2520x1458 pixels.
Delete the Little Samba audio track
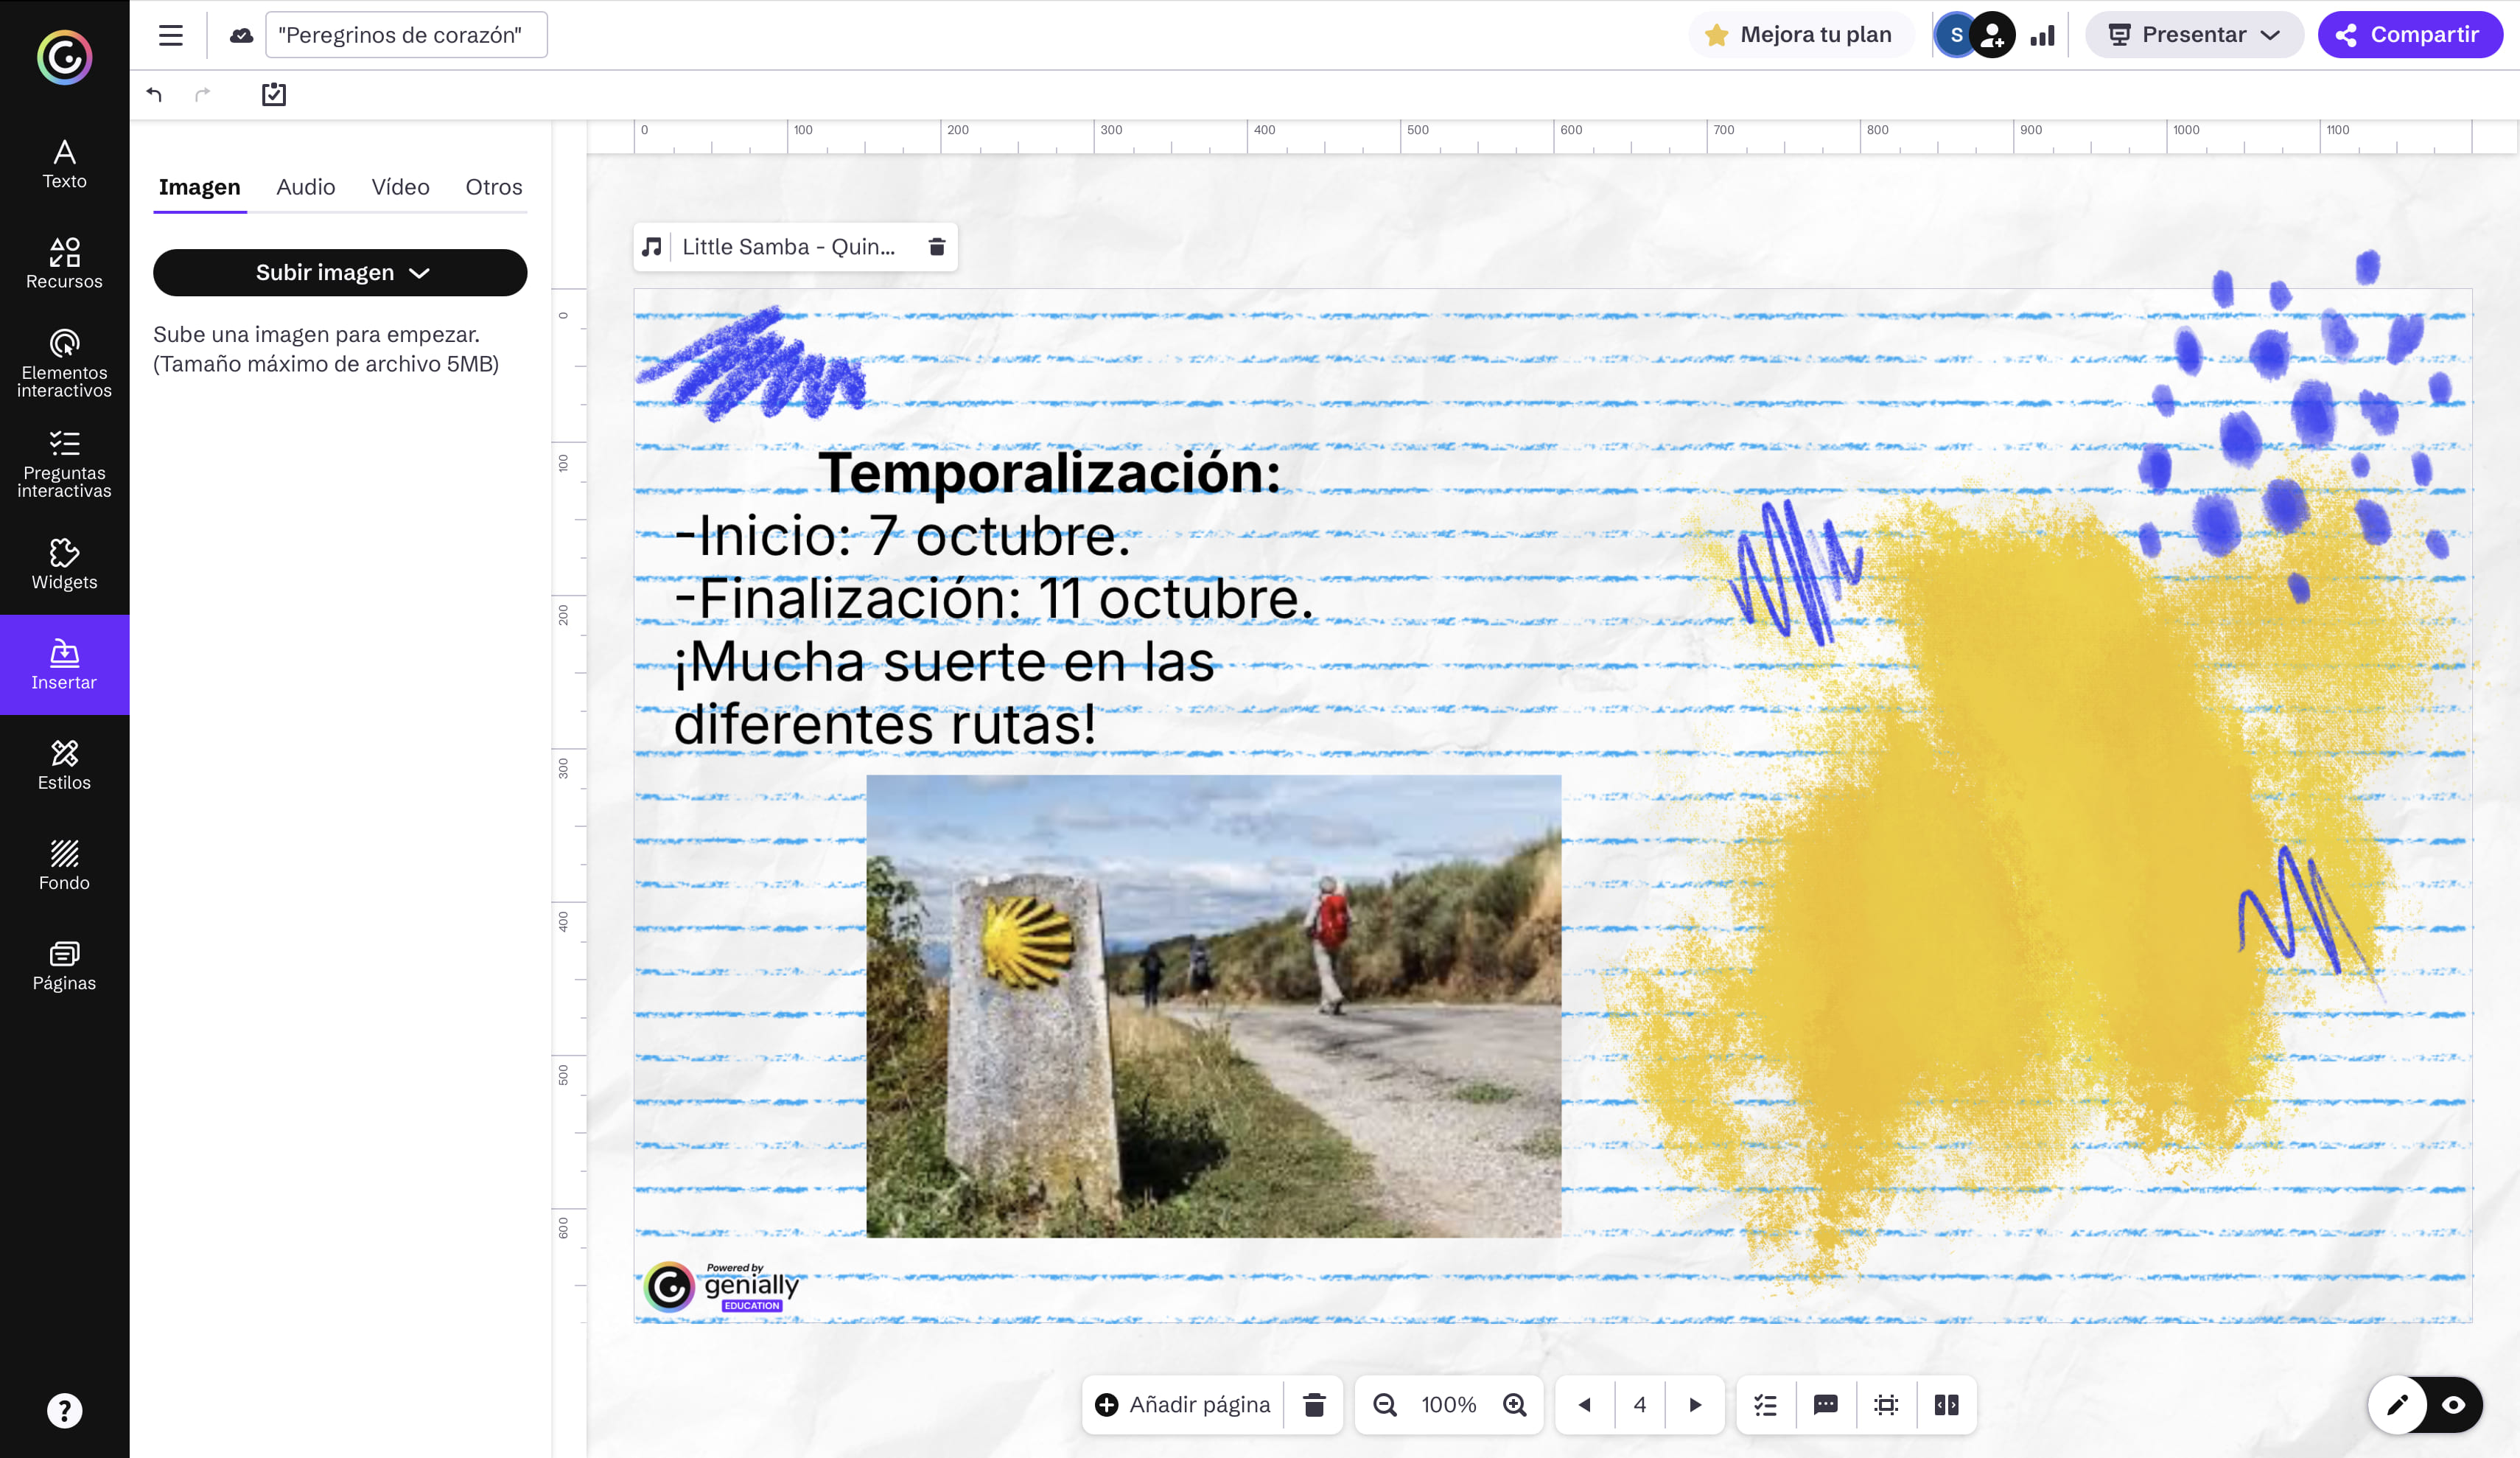(x=936, y=247)
